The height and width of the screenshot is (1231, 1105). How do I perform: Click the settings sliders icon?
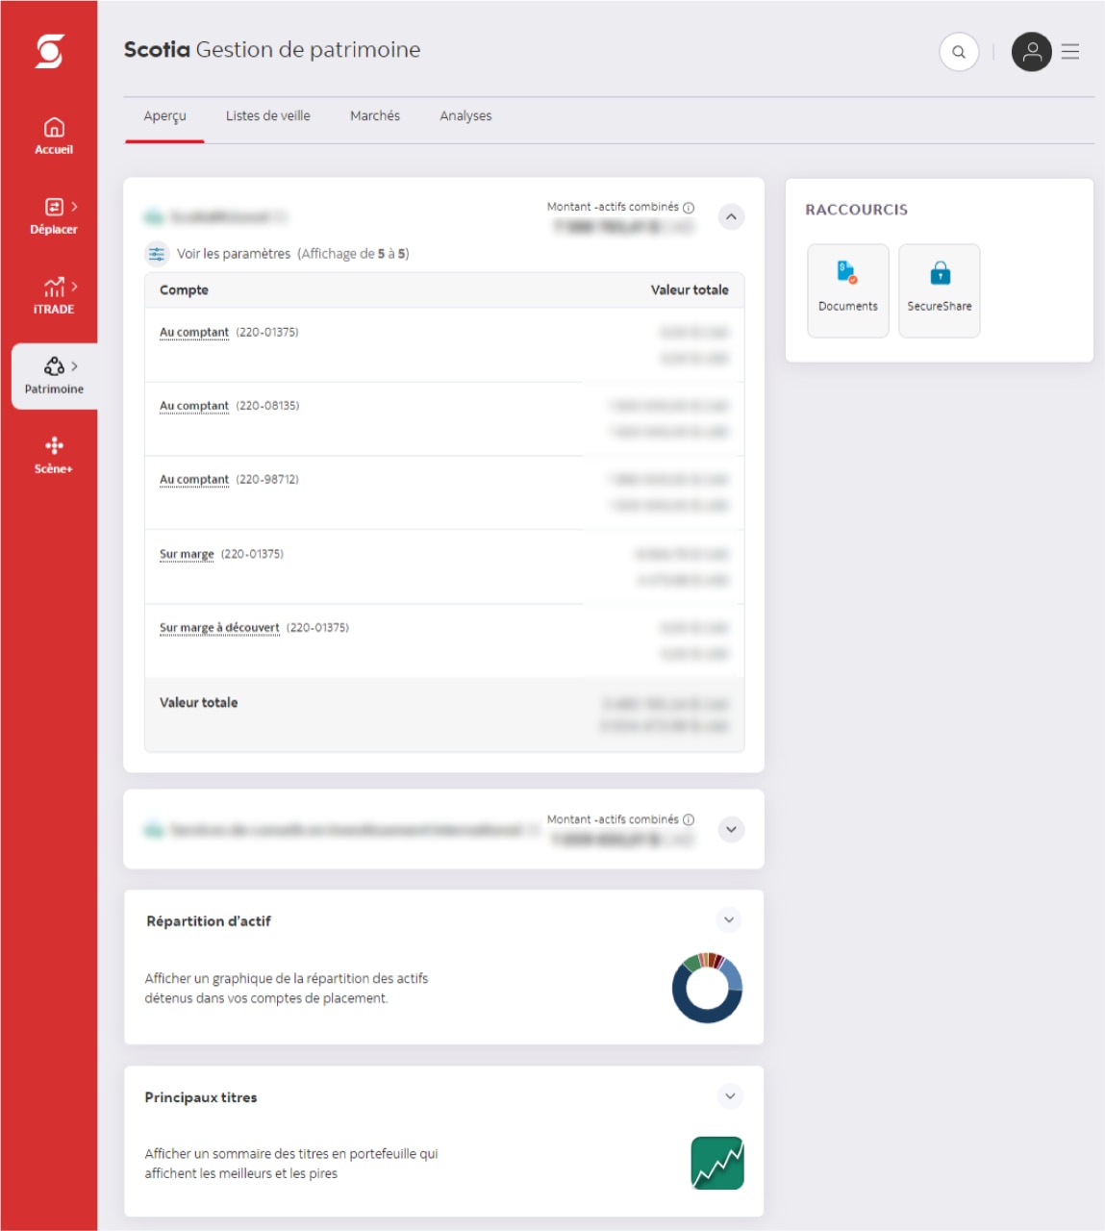coord(157,254)
